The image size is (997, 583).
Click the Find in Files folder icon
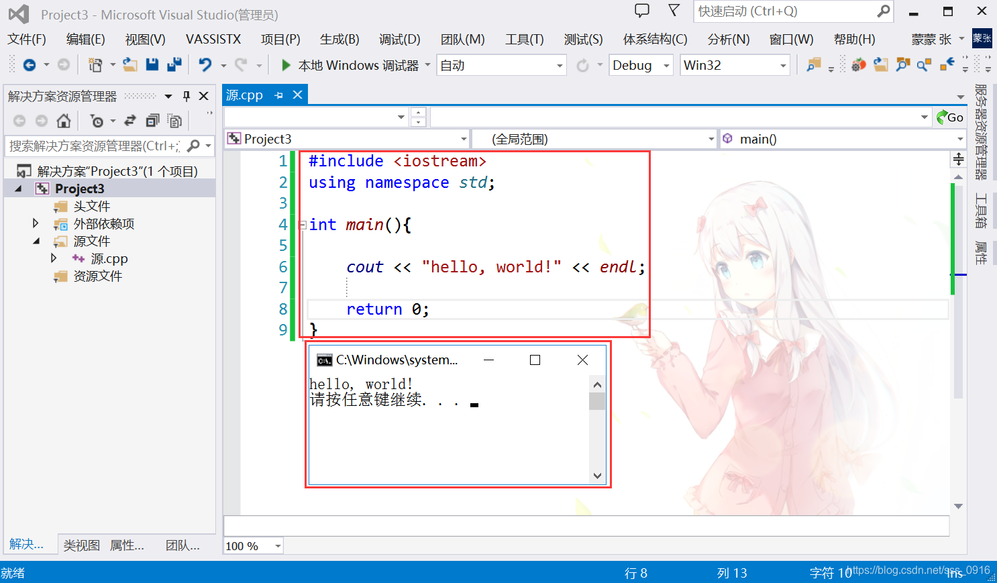pos(814,65)
